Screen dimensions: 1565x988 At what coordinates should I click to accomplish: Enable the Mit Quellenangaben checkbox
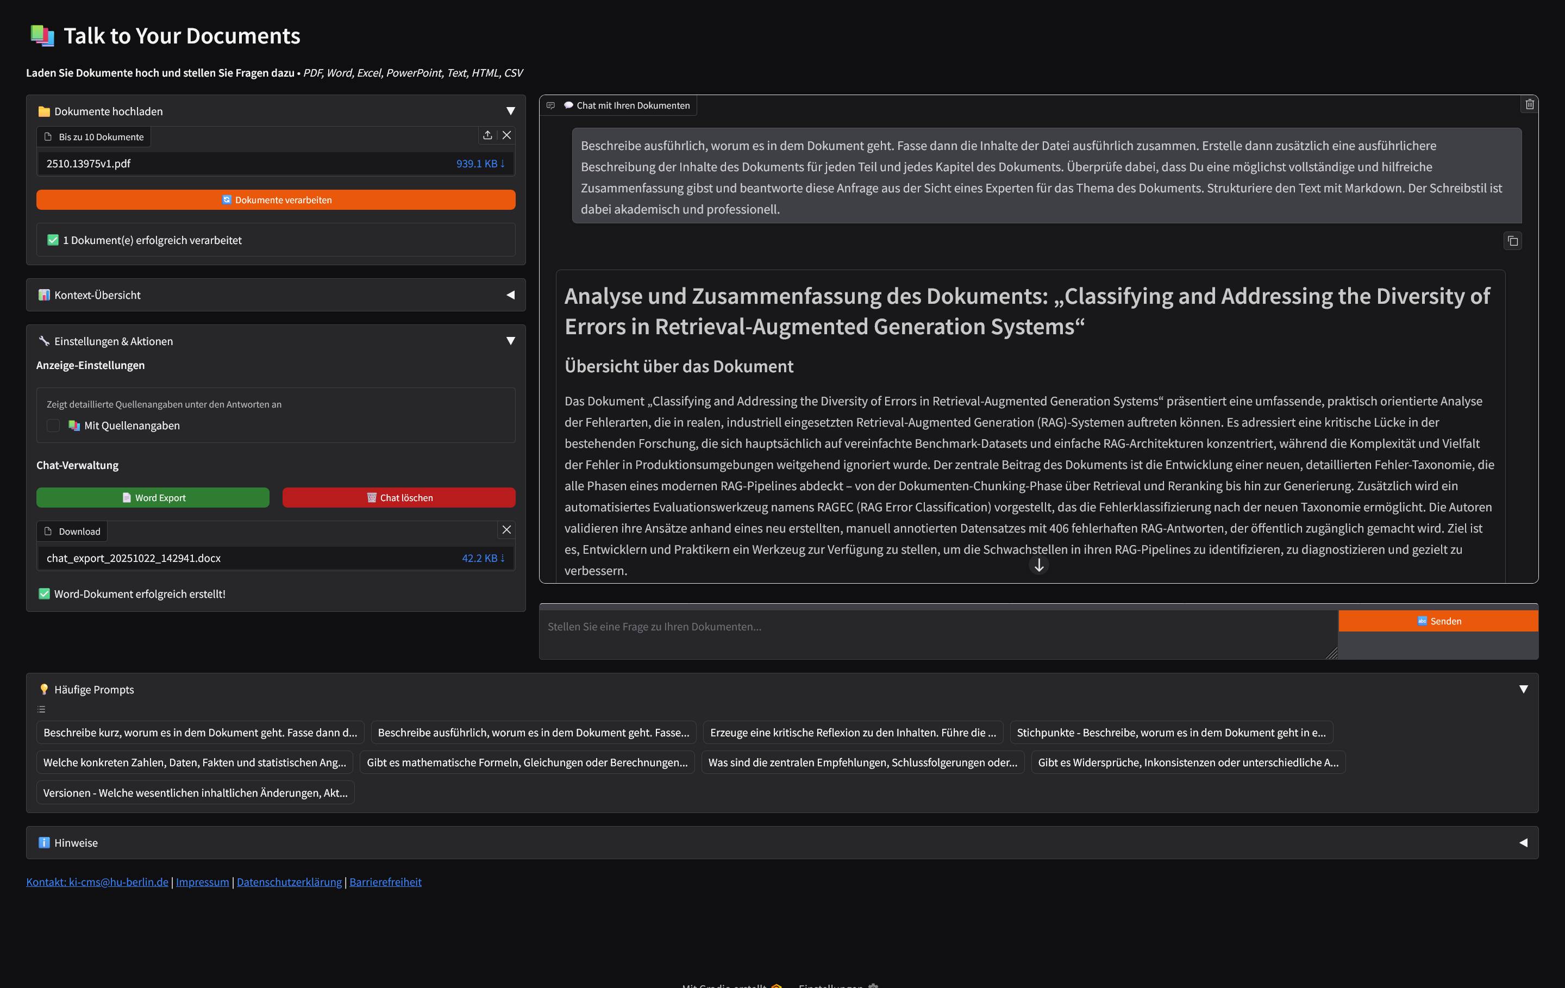pyautogui.click(x=53, y=425)
